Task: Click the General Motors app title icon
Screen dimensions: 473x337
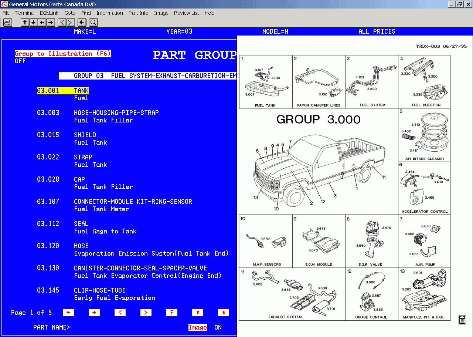Action: tap(4, 4)
